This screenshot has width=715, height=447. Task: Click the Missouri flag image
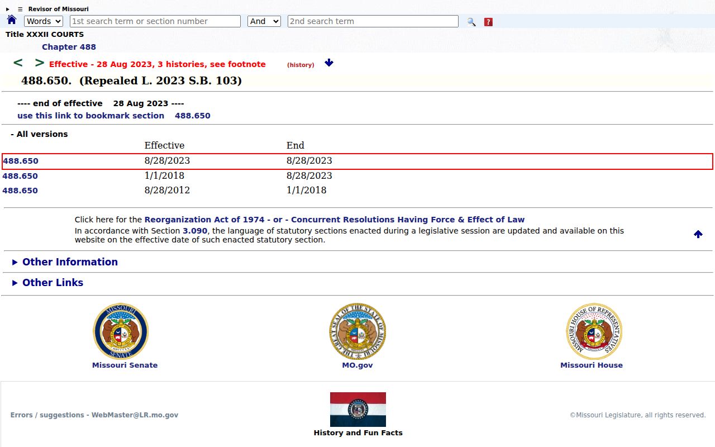pos(358,410)
